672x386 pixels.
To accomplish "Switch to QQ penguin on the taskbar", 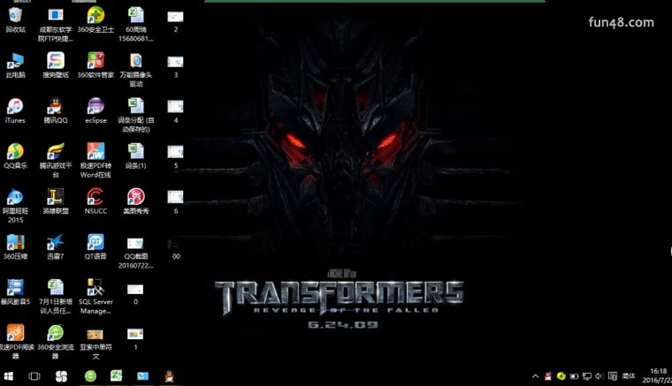I will pyautogui.click(x=169, y=376).
